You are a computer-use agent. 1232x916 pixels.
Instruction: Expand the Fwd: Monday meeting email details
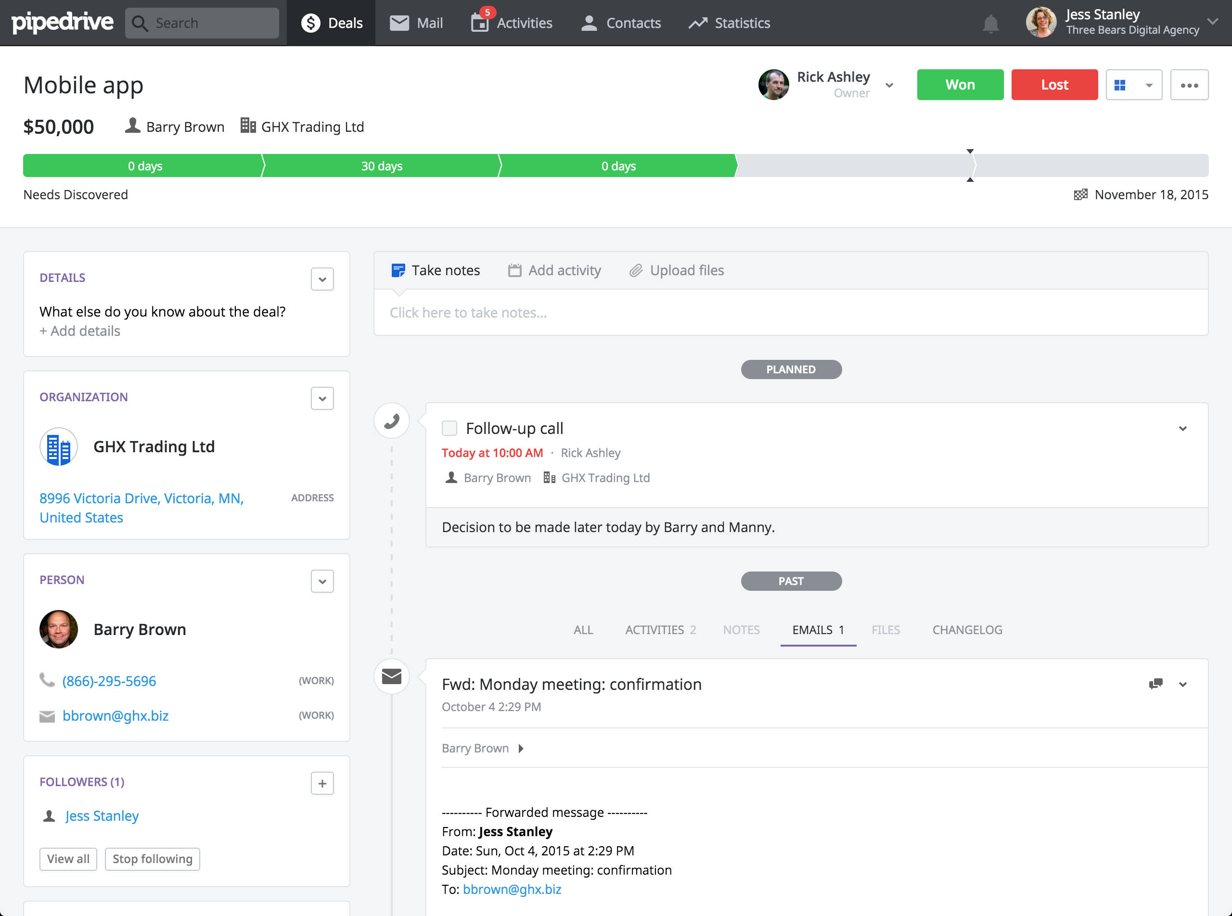[1183, 684]
